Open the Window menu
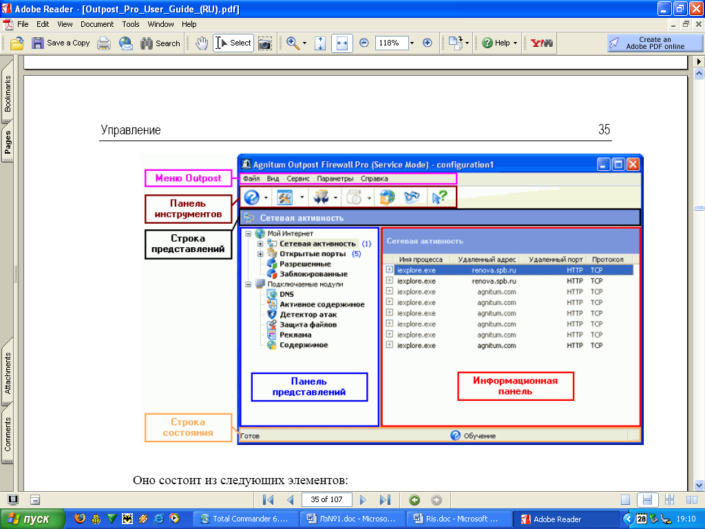The width and height of the screenshot is (705, 529). click(x=160, y=24)
